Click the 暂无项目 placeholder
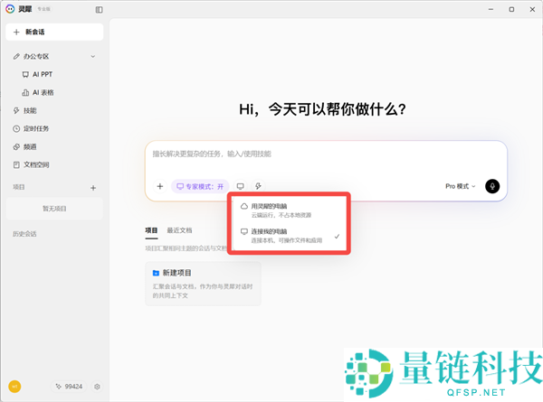The width and height of the screenshot is (543, 402). [54, 209]
